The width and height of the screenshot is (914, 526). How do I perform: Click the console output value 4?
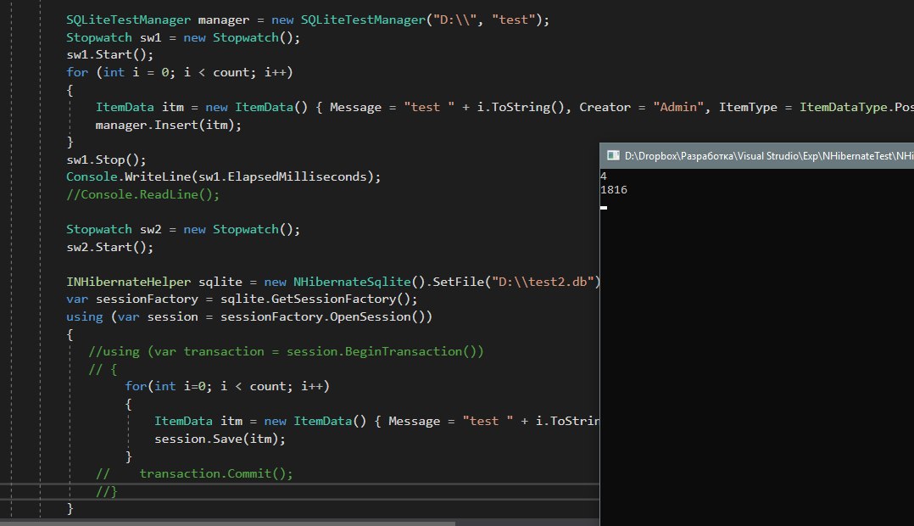(x=603, y=176)
